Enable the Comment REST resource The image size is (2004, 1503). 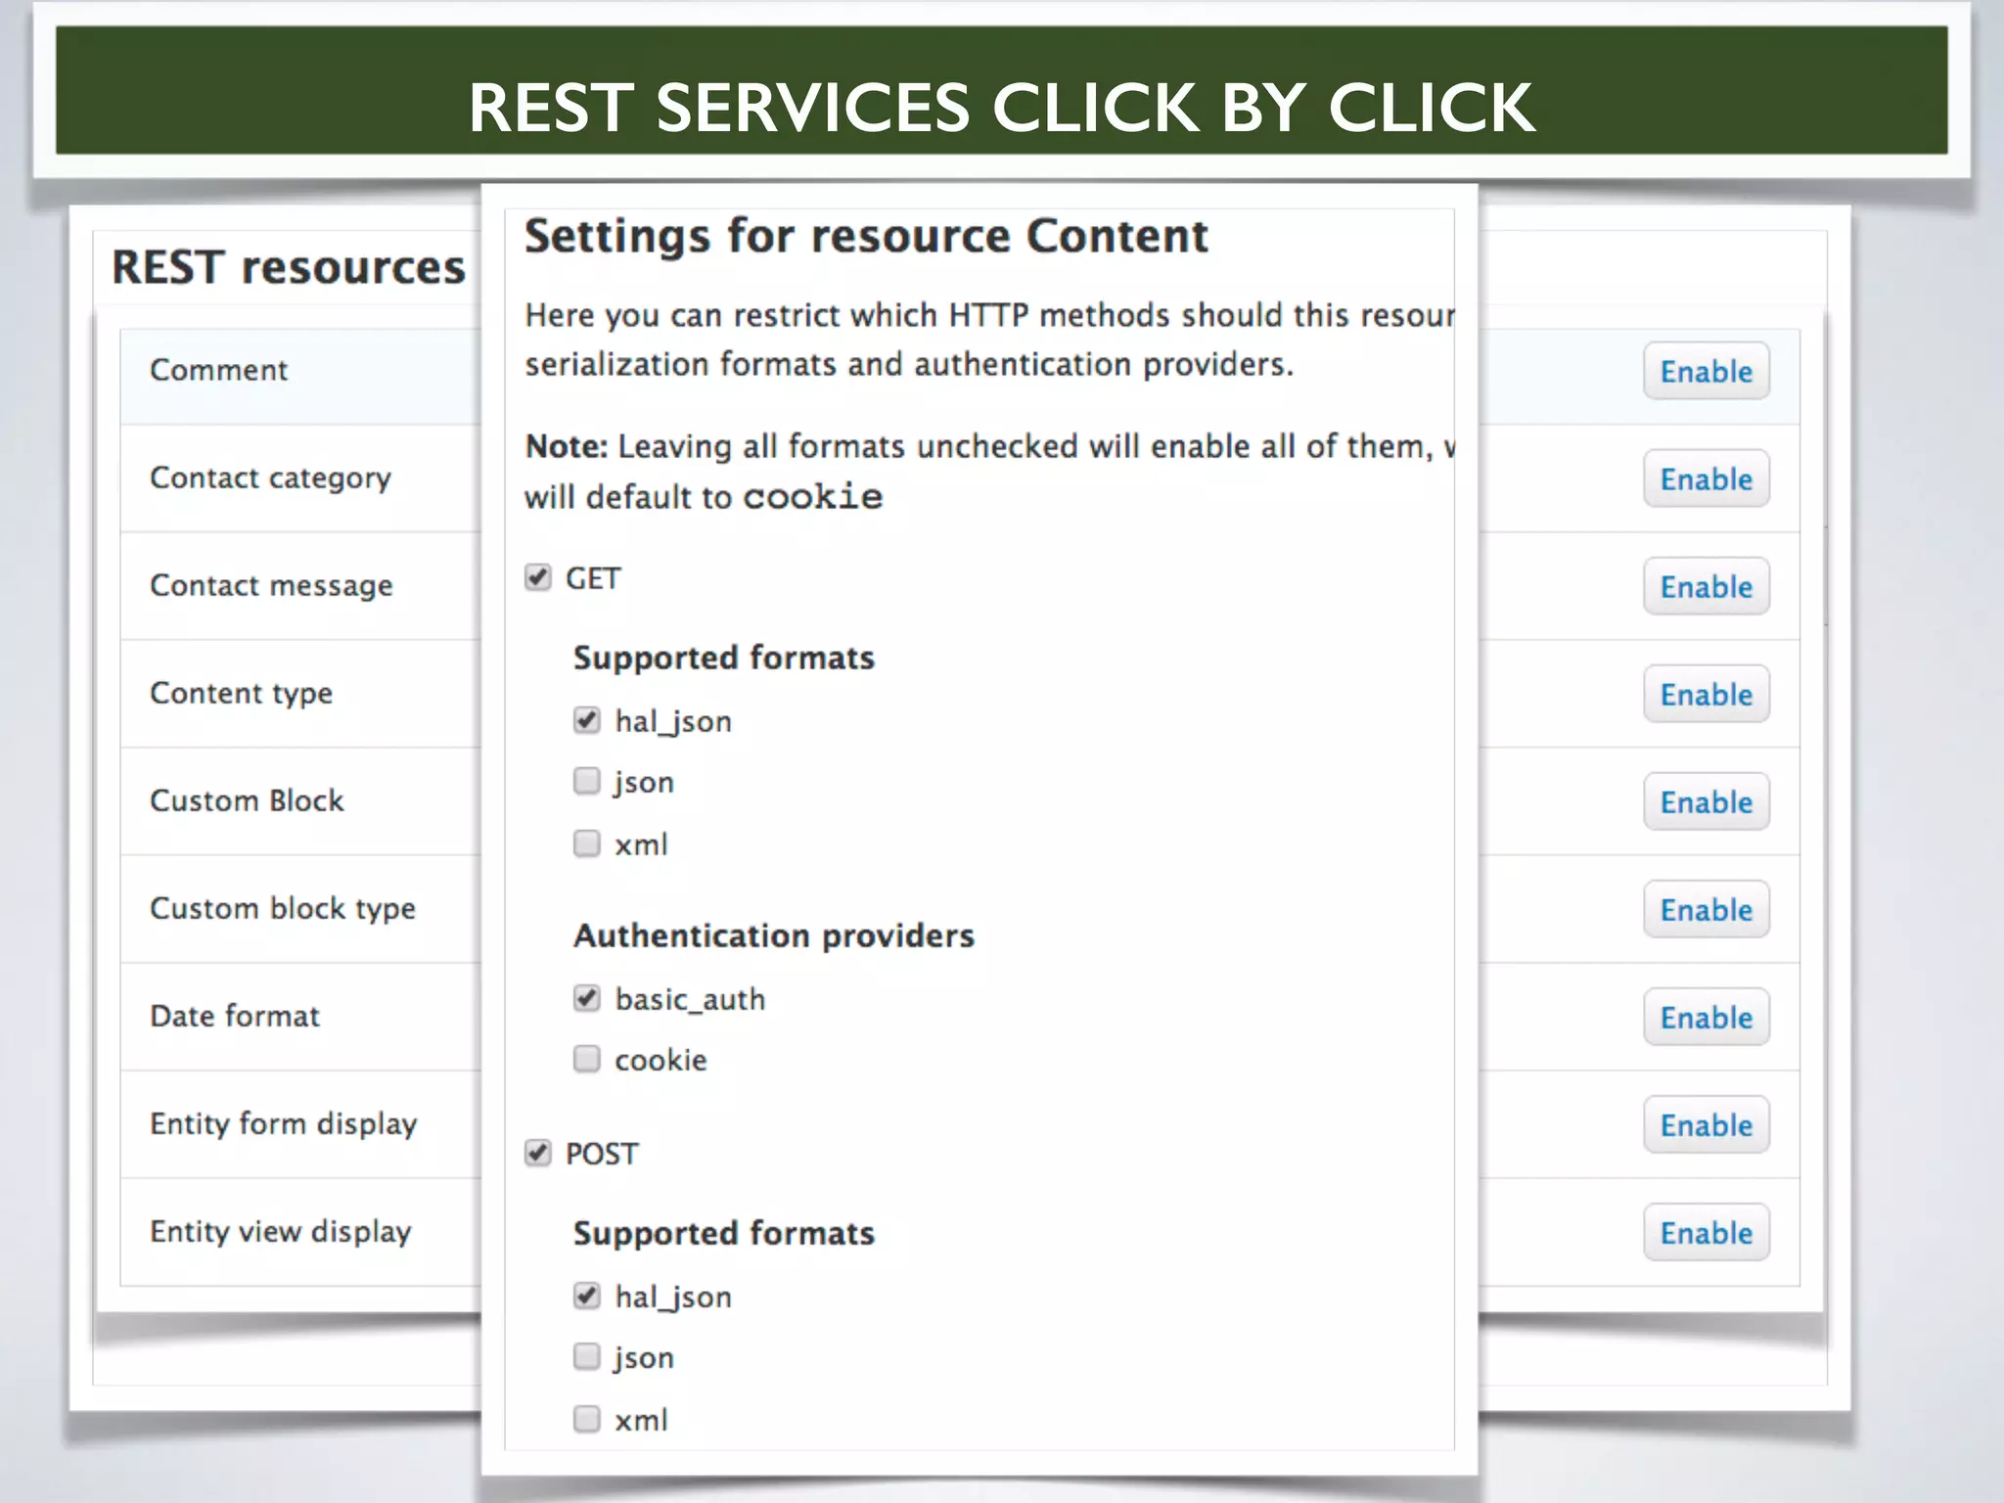pos(1707,371)
